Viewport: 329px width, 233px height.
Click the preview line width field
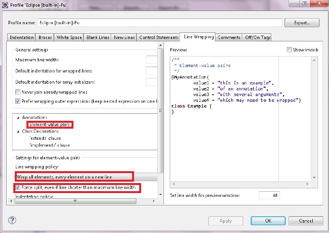point(269,195)
